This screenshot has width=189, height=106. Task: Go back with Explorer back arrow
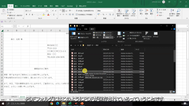click(x=71, y=45)
